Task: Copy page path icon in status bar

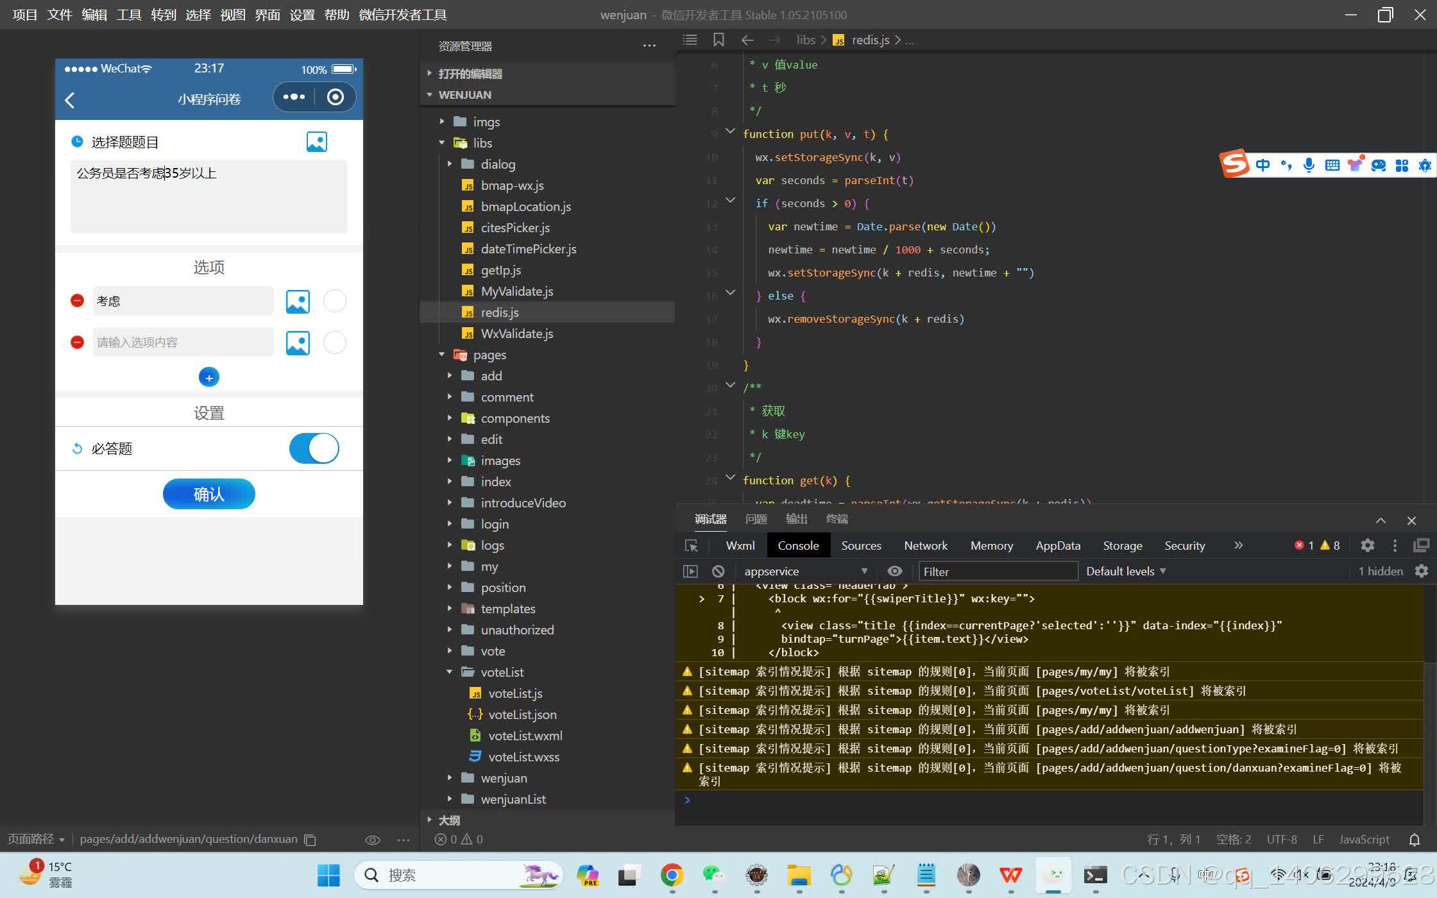Action: (310, 840)
